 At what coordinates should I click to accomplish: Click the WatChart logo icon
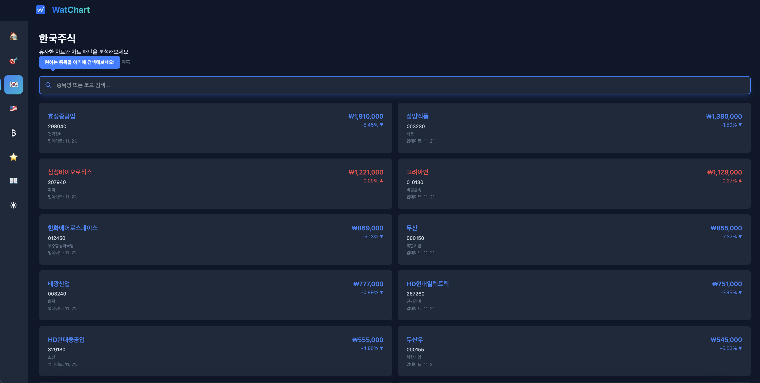(40, 10)
